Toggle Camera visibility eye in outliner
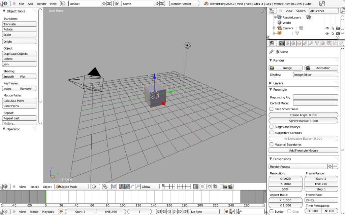This screenshot has width=345, height=215. (x=327, y=28)
